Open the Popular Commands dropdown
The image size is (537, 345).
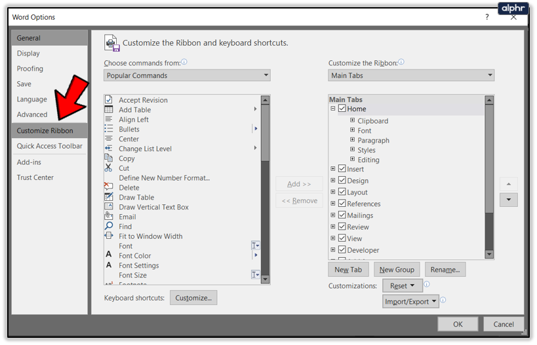point(187,75)
